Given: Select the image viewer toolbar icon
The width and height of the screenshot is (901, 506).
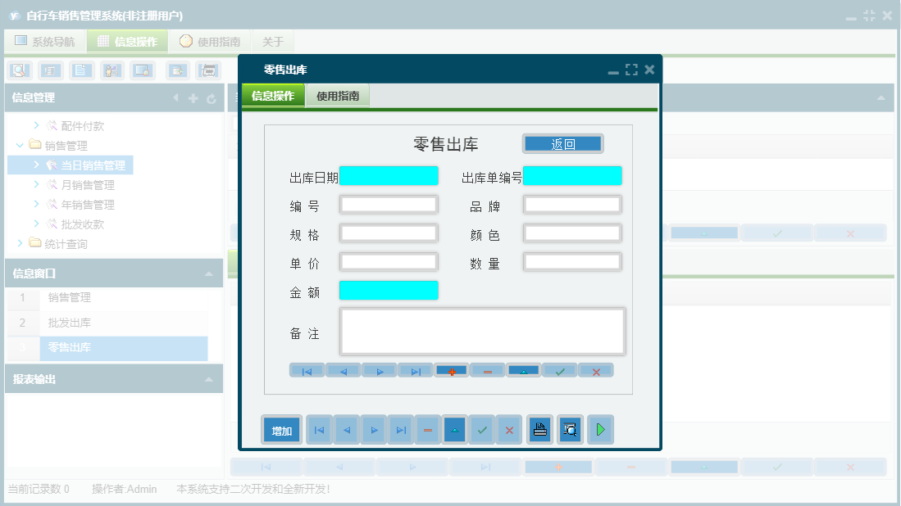Looking at the screenshot, I should click(142, 70).
